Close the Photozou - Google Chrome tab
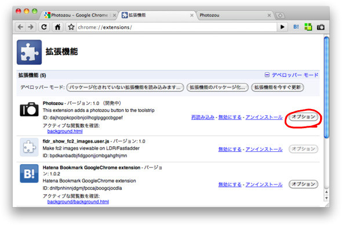Viewport: 342px width, 225px height. tap(114, 15)
